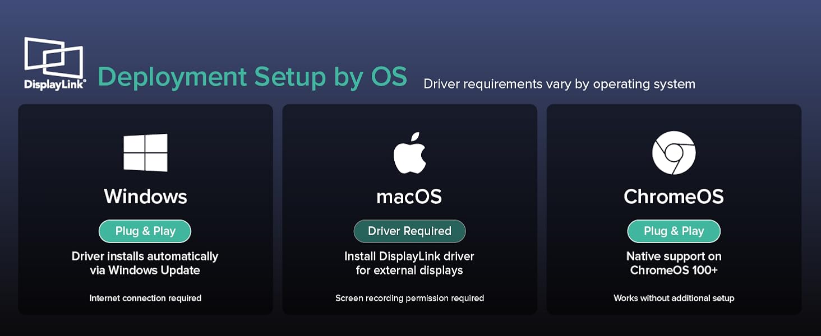Screen dimensions: 821x336
Task: Click the Windows heading text
Action: pyautogui.click(x=145, y=197)
